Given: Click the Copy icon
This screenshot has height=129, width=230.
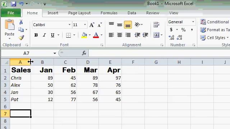Looking at the screenshot, I should (21, 30).
